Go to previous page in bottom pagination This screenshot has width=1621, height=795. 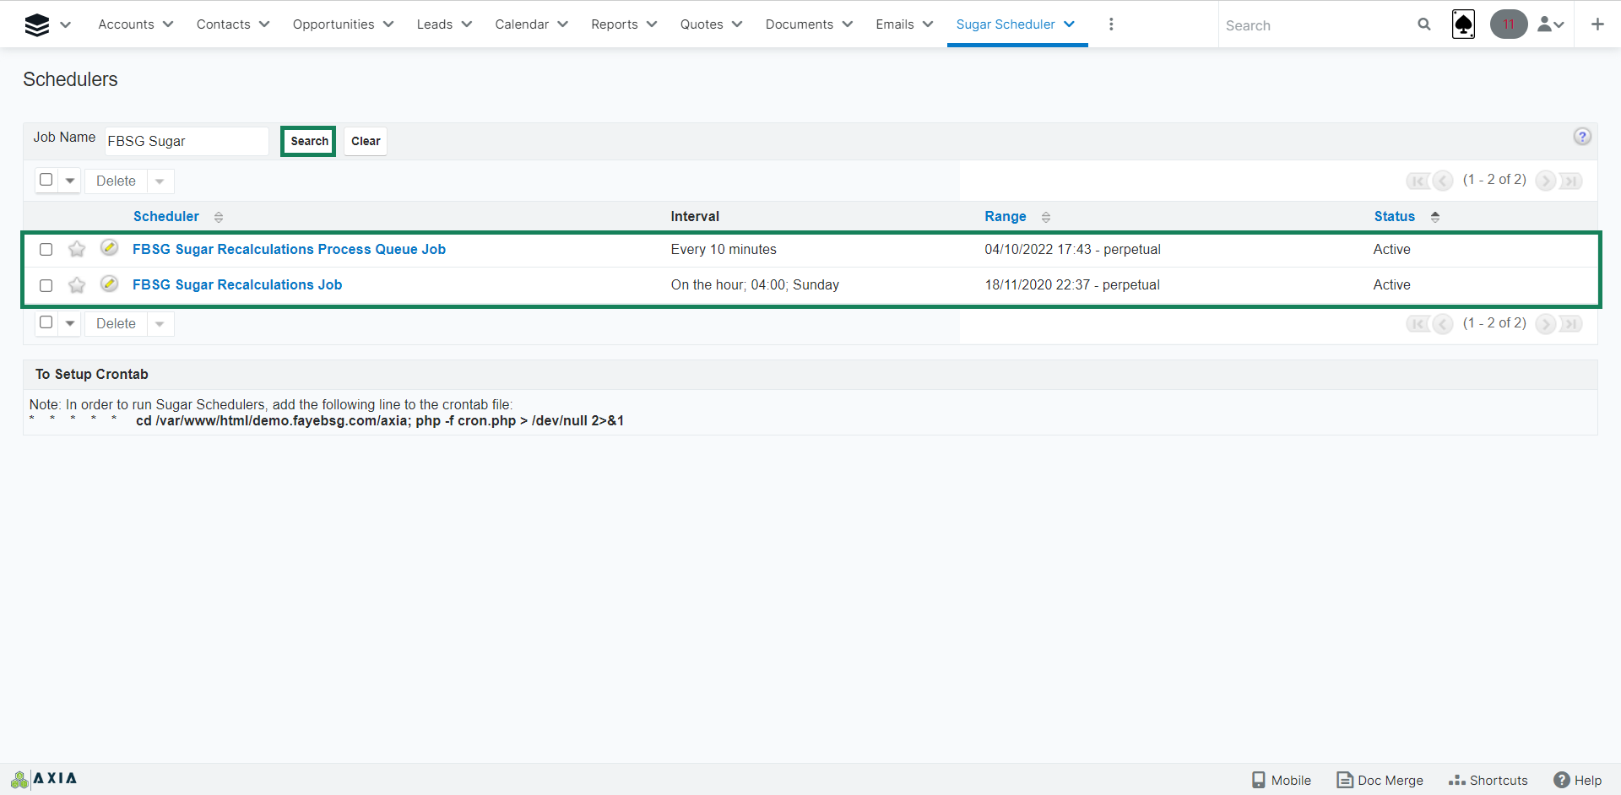click(x=1443, y=324)
